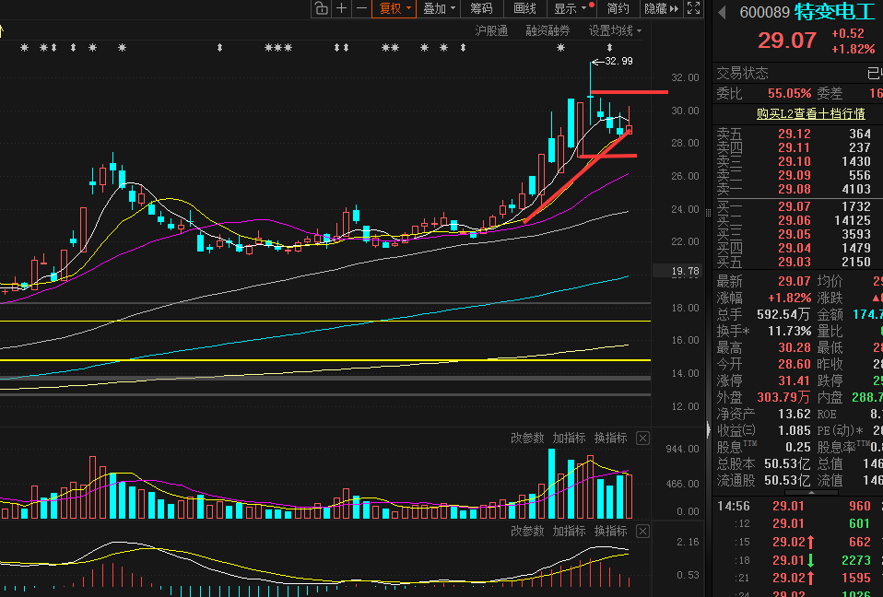The height and width of the screenshot is (597, 883).
Task: Close the MACD indicator panel
Action: 642,531
